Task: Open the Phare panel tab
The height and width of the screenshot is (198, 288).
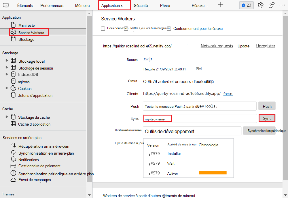Action: [165, 5]
